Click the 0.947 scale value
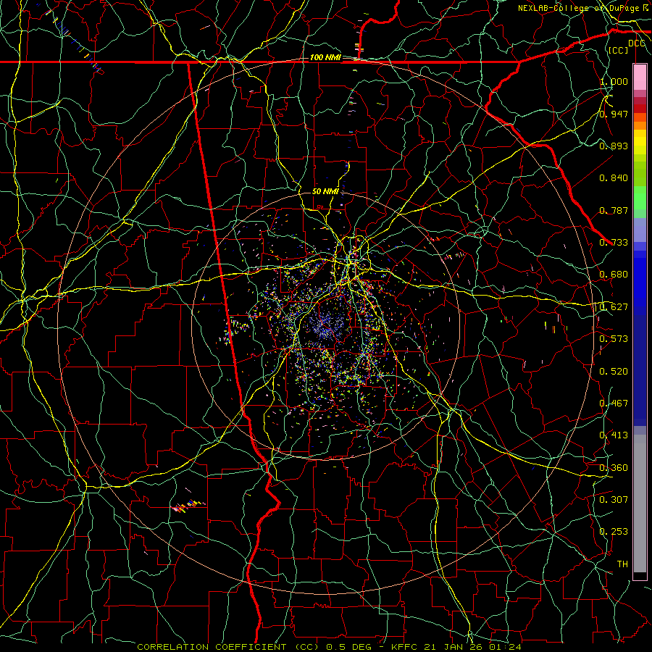652x652 pixels. 614,114
